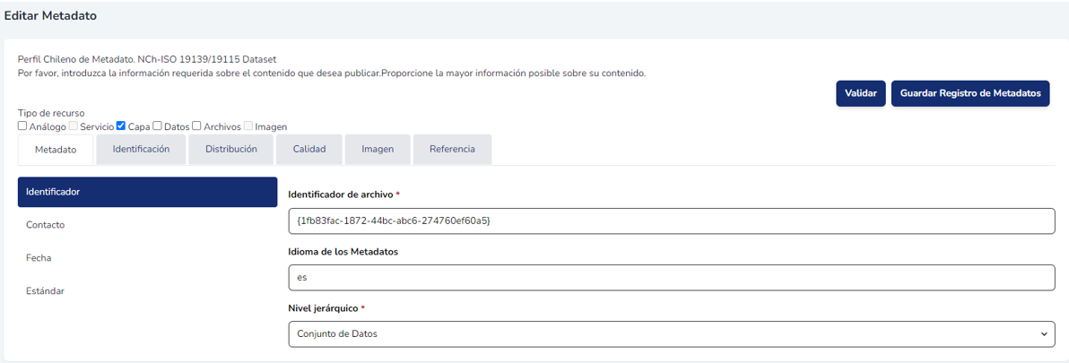Select Identificador in the side menu

(147, 192)
